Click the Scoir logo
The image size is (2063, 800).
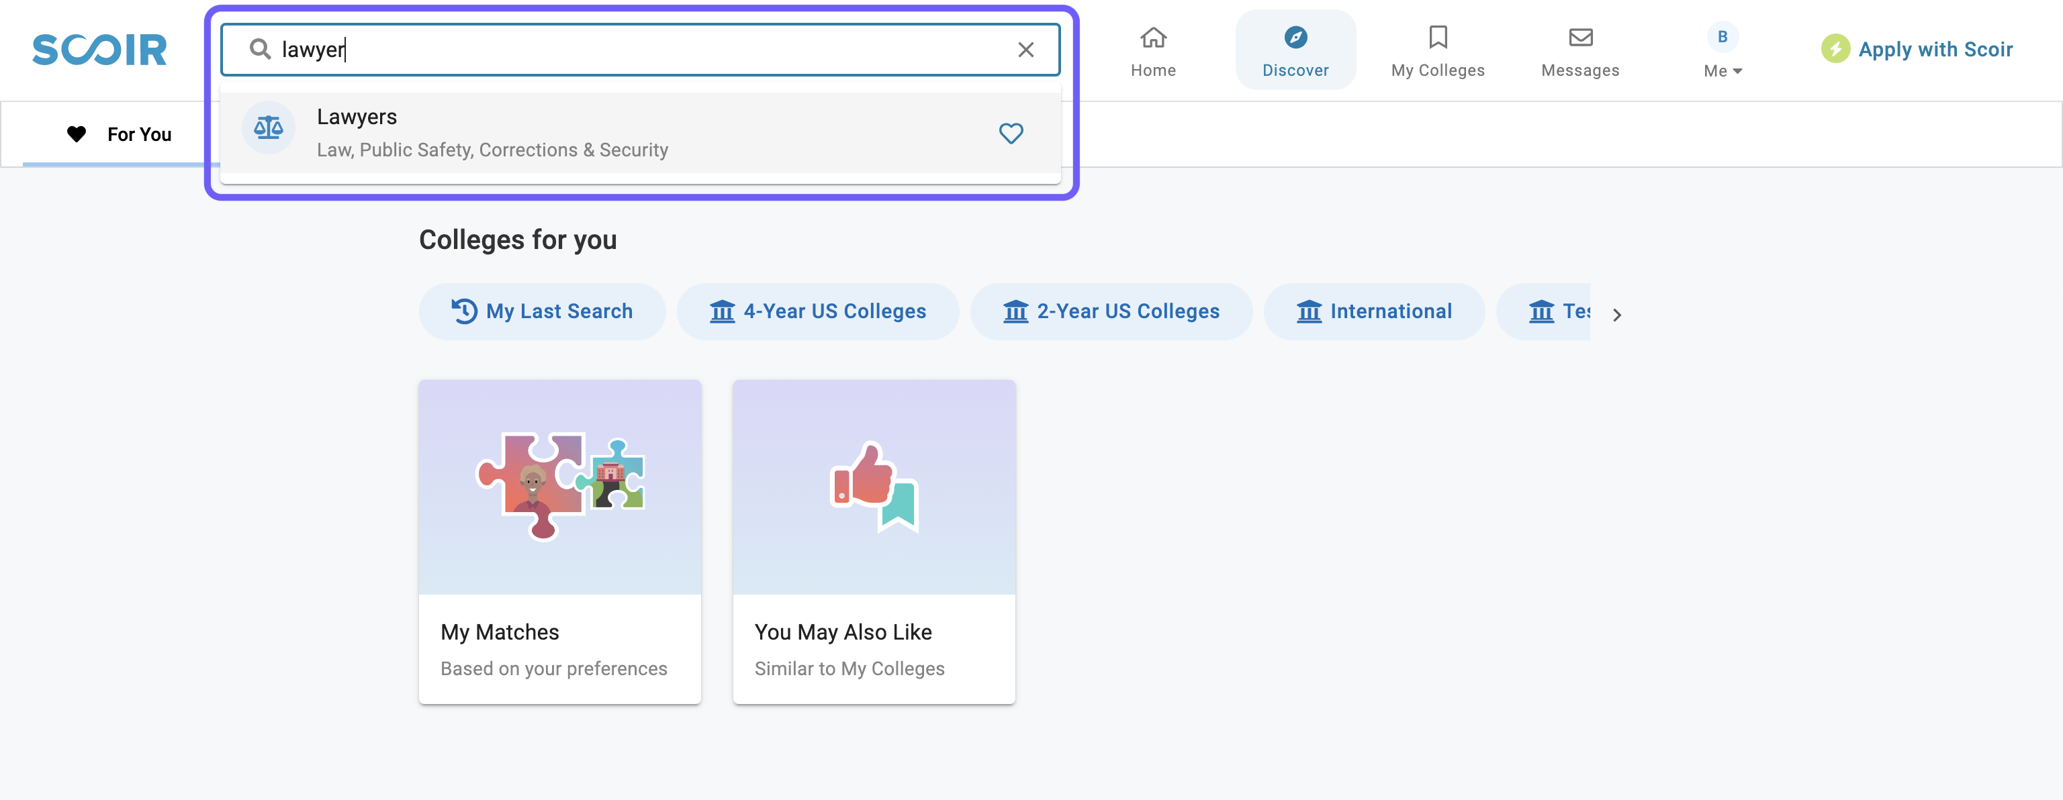coord(99,50)
